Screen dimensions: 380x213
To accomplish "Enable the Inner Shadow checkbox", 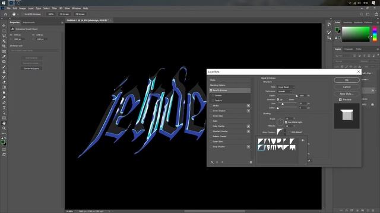I will pyautogui.click(x=211, y=111).
